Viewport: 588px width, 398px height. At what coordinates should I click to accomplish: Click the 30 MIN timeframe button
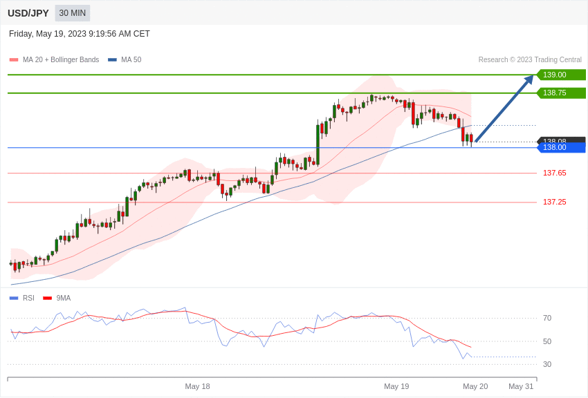click(x=72, y=13)
